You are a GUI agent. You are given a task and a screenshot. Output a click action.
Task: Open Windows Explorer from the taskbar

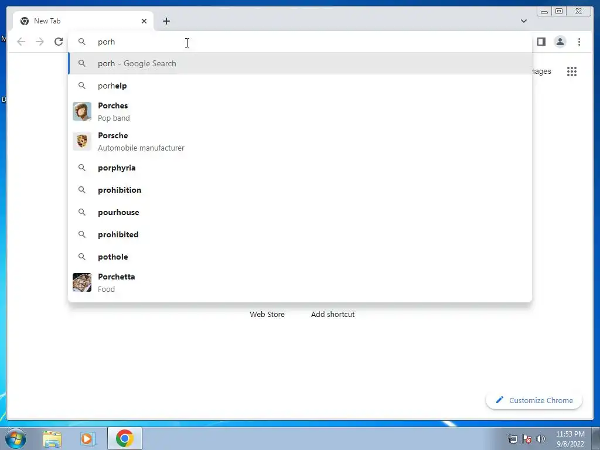52,439
